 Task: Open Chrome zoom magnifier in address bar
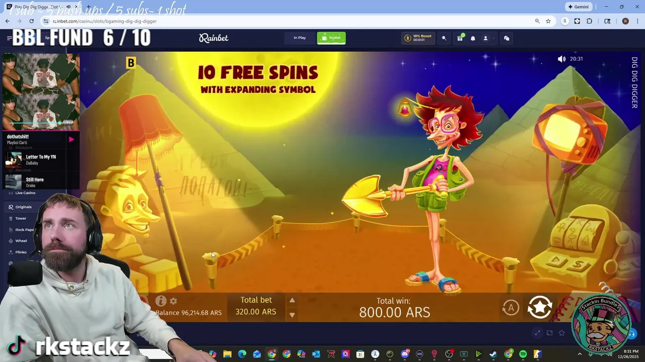(x=537, y=21)
